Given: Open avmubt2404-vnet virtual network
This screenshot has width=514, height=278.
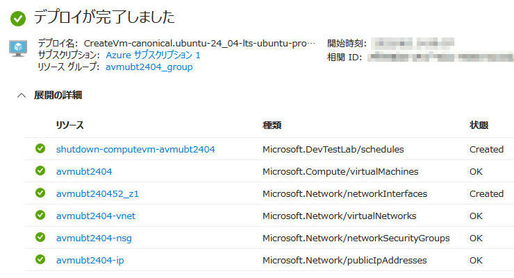Looking at the screenshot, I should (x=96, y=216).
